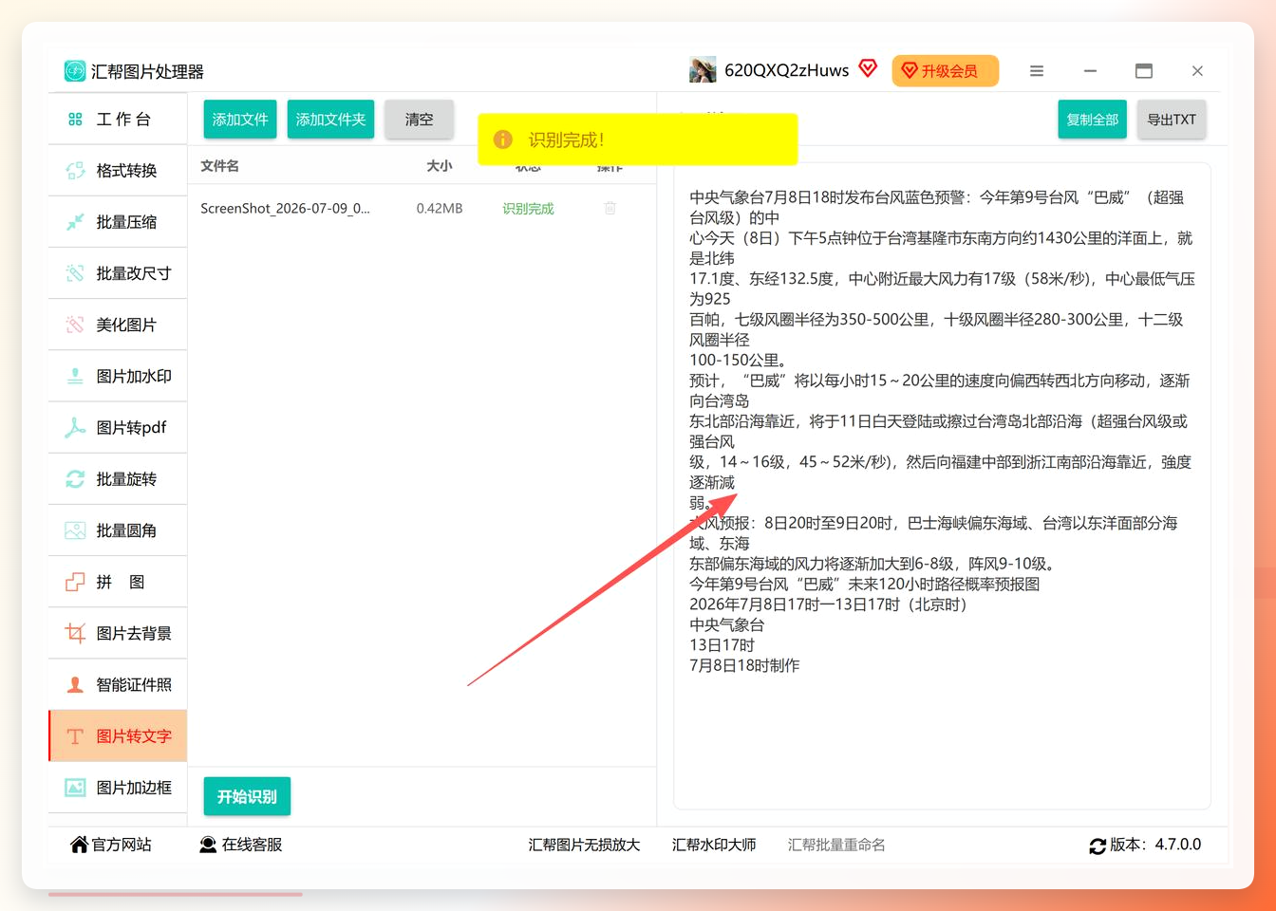Click the 添加文件夹 button

330,120
